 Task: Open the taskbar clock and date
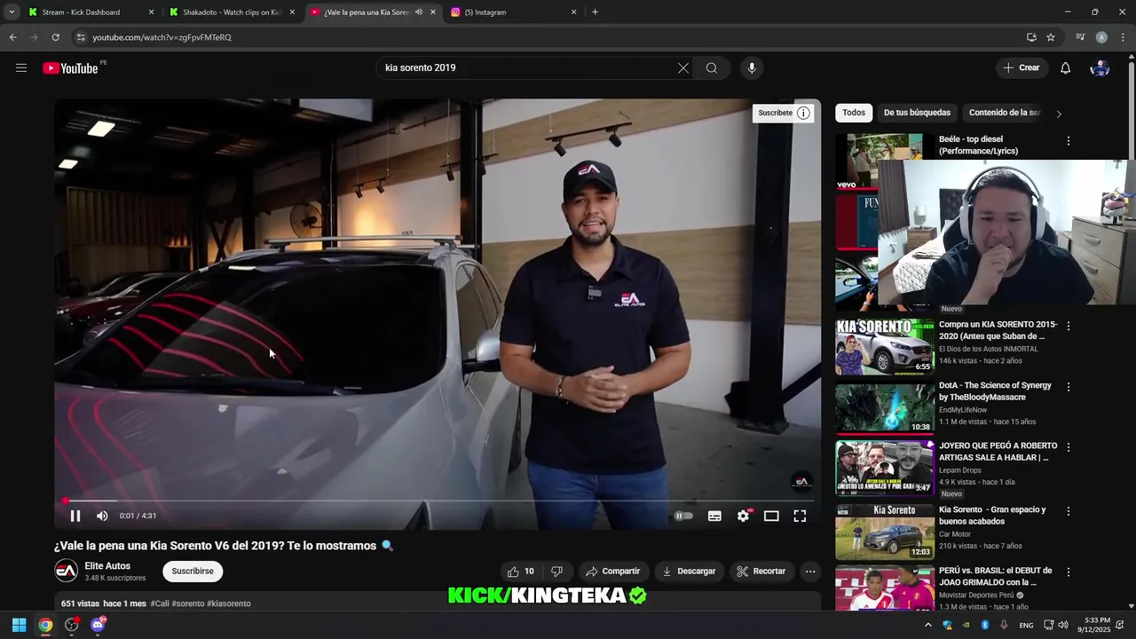pos(1093,625)
